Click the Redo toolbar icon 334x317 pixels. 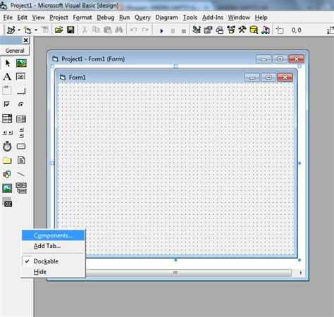(x=145, y=30)
